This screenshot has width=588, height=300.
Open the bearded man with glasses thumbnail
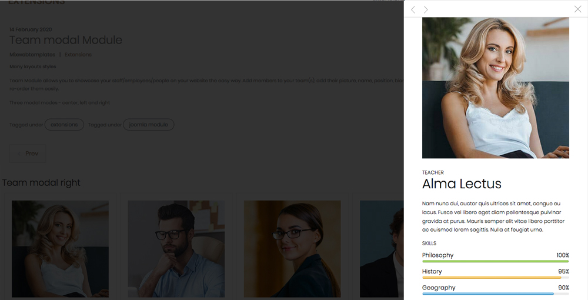[176, 248]
